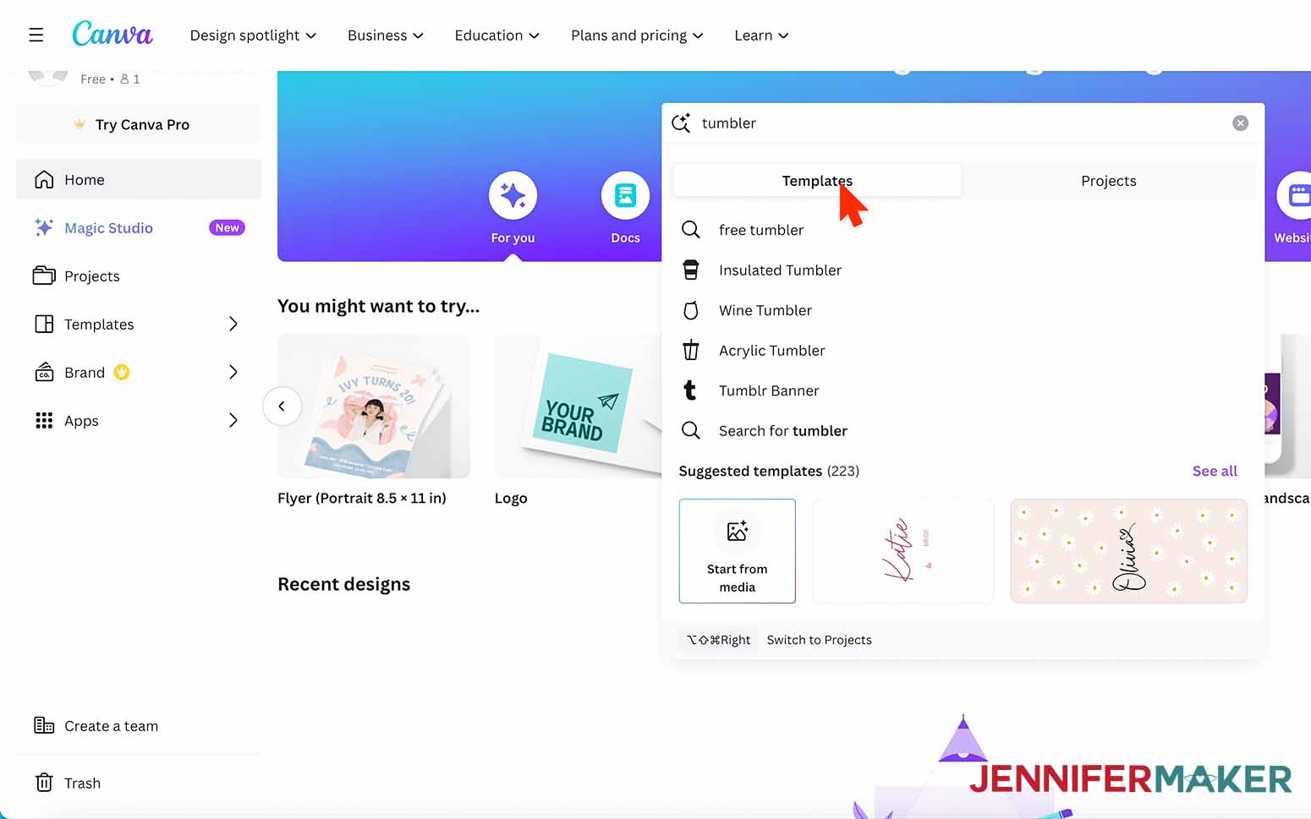
Task: Select the free tumbler suggestion
Action: (x=963, y=230)
